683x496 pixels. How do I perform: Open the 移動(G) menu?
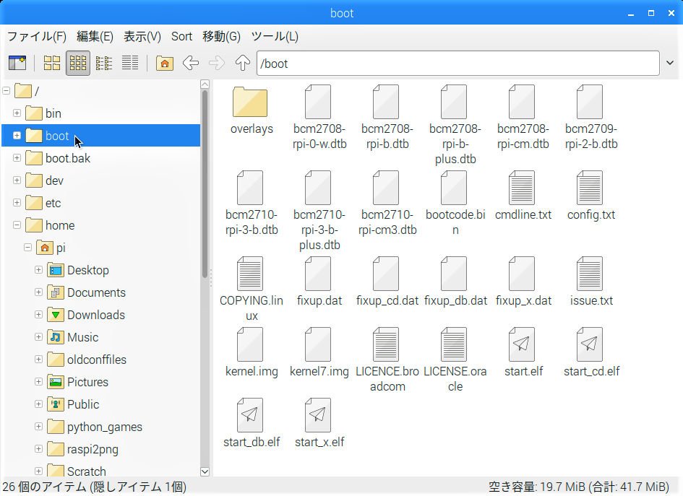(221, 37)
